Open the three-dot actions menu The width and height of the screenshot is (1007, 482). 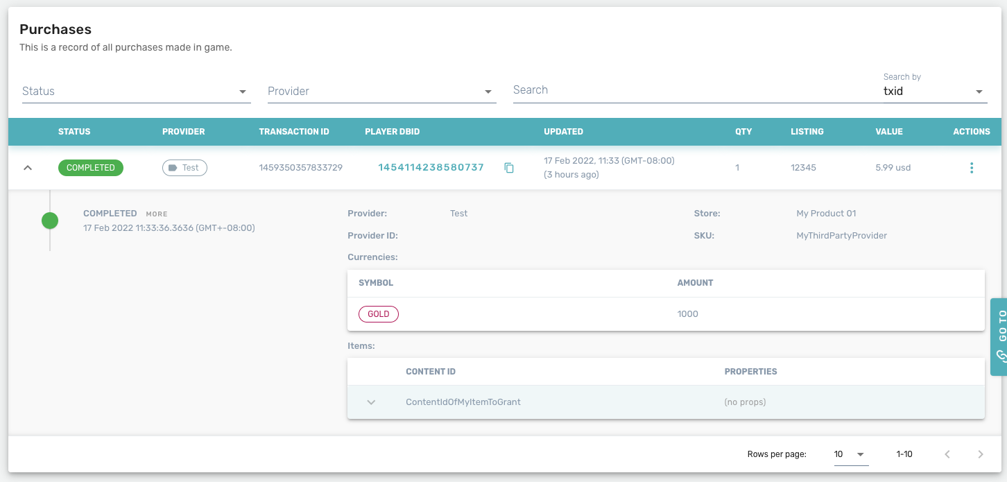[971, 168]
